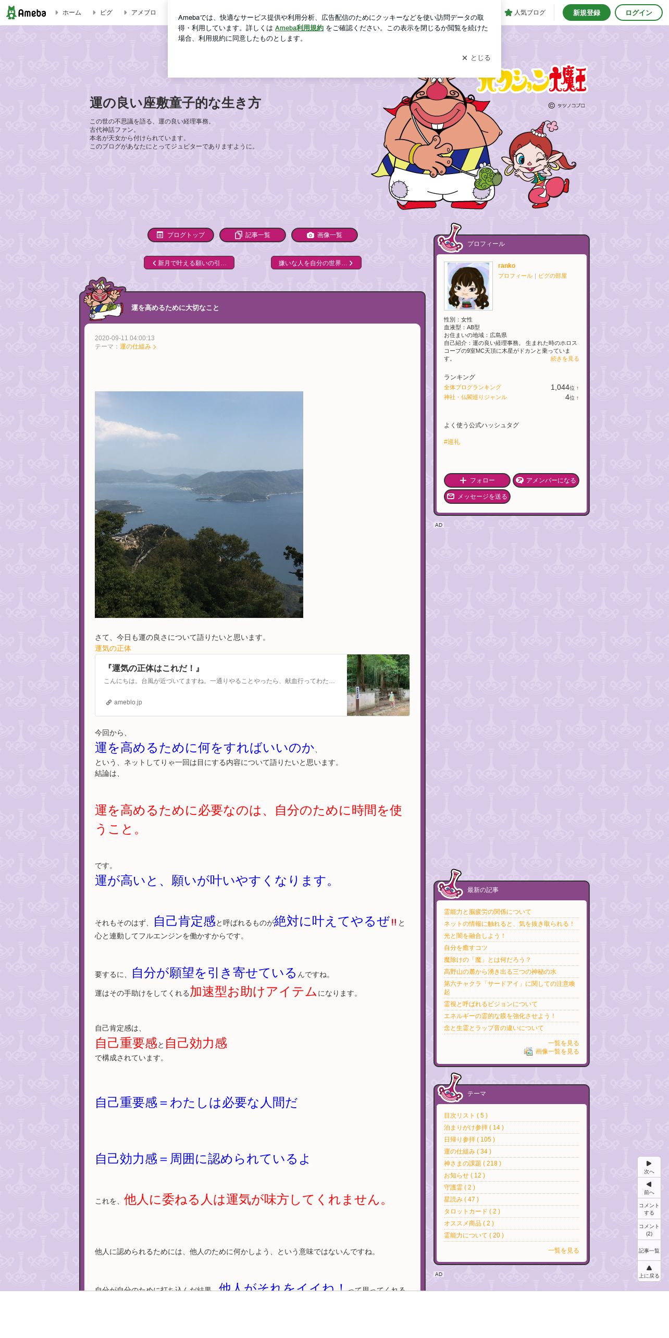Open the 『運気の正体はこれだ！』 card
The width and height of the screenshot is (669, 1338).
click(252, 685)
